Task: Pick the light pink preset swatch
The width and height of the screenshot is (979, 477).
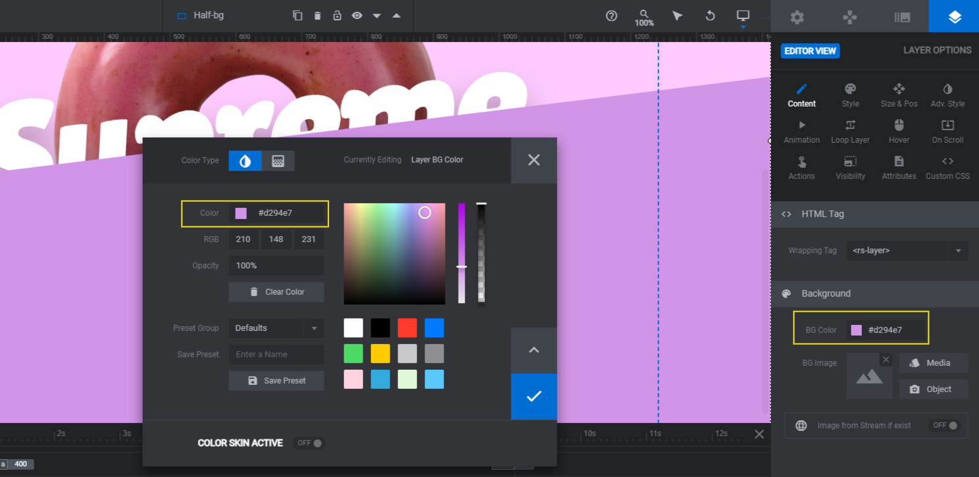Action: pyautogui.click(x=353, y=380)
